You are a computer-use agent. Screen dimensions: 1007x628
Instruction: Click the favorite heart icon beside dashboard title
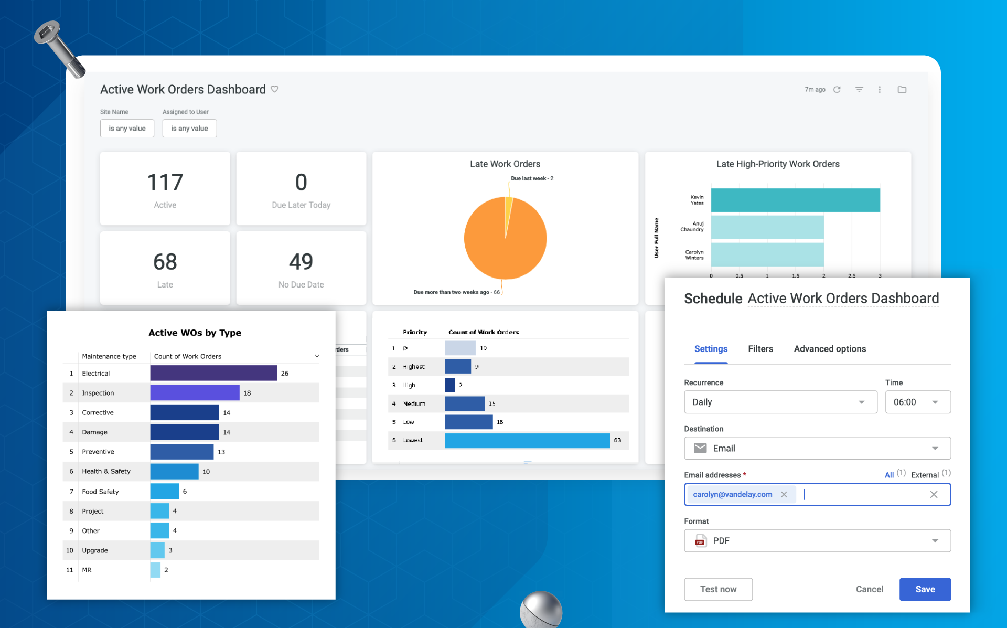pyautogui.click(x=274, y=89)
